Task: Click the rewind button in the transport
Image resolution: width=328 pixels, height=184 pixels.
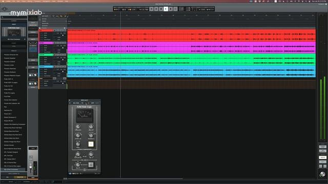Action: (156, 9)
